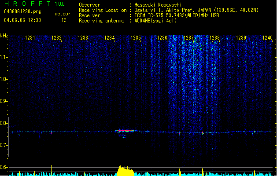
Task: Click the 1236 time axis label
Action: 162,37
